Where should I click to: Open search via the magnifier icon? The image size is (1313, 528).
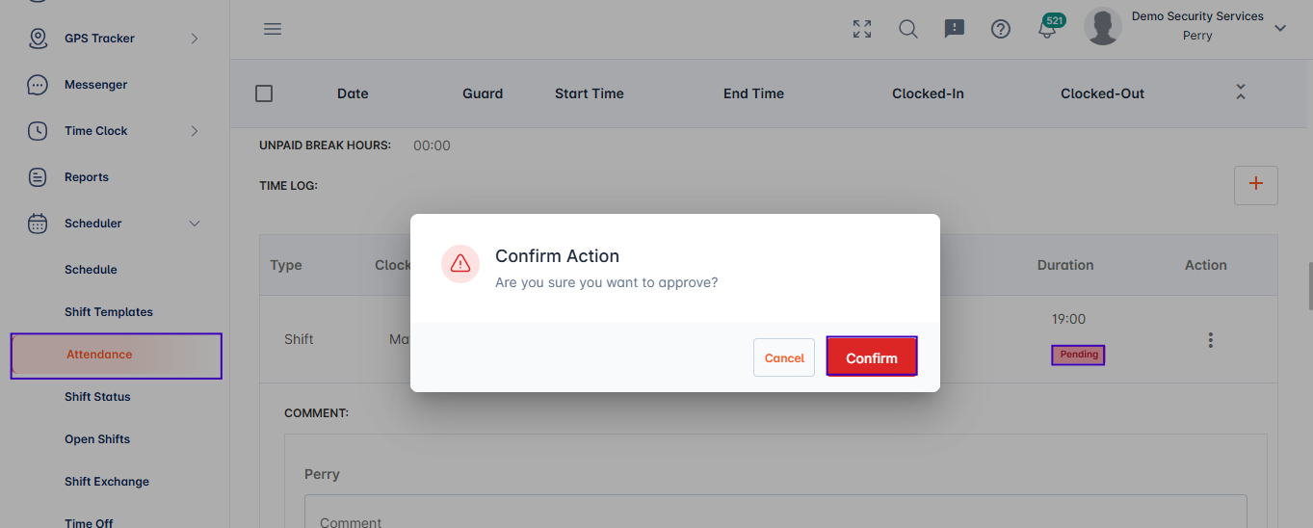tap(908, 29)
